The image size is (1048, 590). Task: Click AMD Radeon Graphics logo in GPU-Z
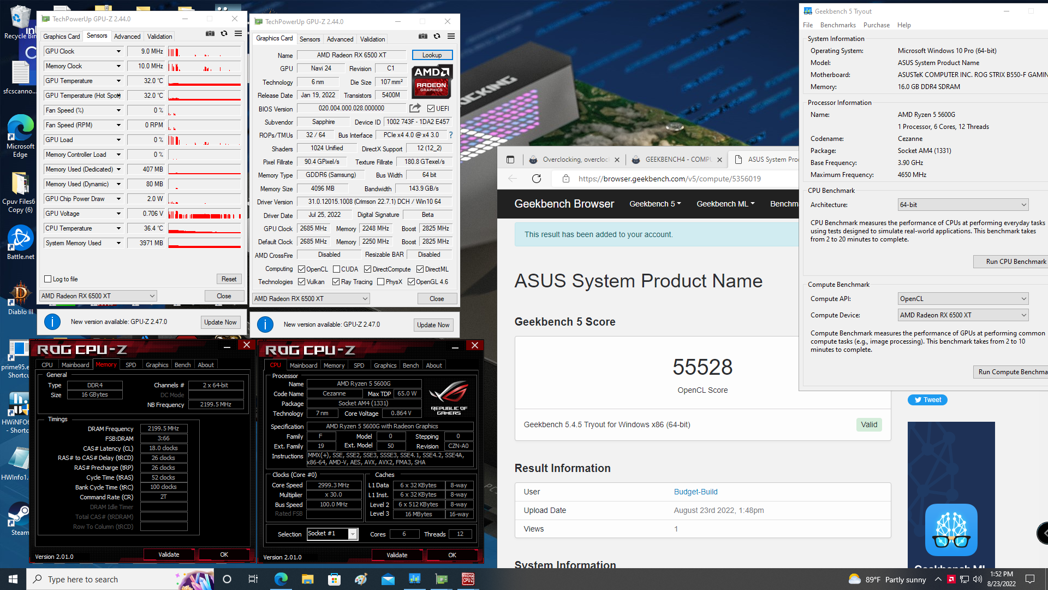tap(432, 82)
